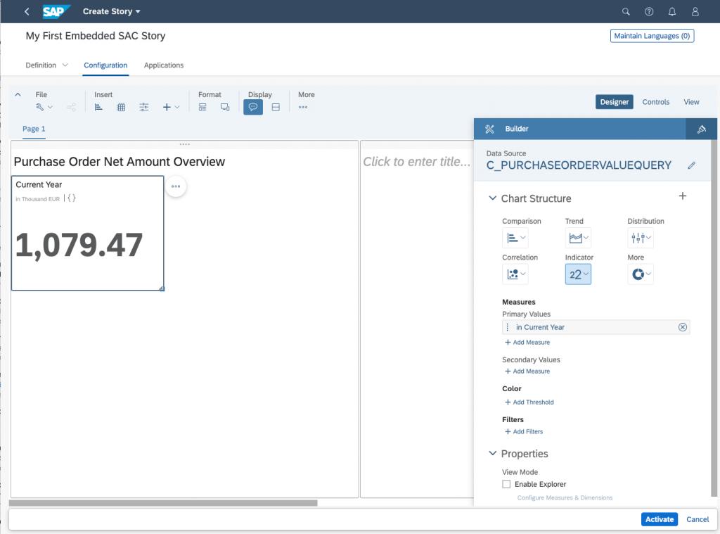Screen dimensions: 720x534
Task: Open the Indicator chart type dropdown
Action: [578, 274]
